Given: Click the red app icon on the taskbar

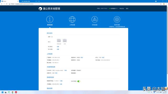Looking at the screenshot, I should pos(16,92).
